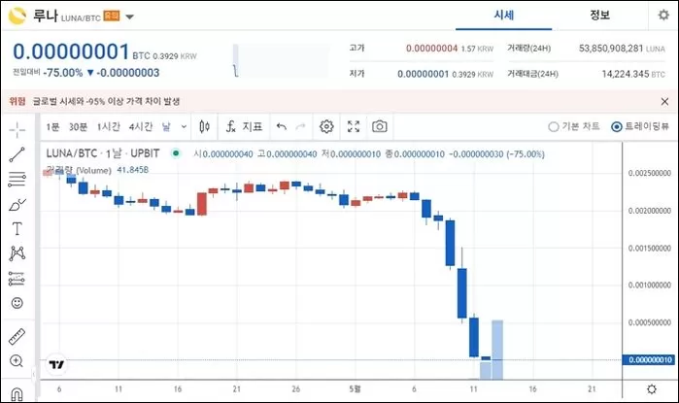The width and height of the screenshot is (679, 403).
Task: Dismiss the 위험 warning banner
Action: point(664,101)
